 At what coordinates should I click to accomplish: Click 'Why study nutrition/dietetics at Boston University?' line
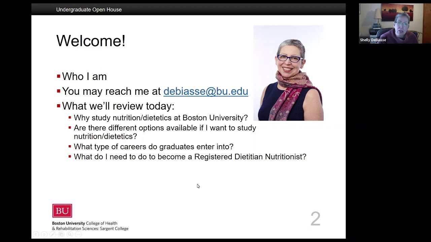click(161, 118)
